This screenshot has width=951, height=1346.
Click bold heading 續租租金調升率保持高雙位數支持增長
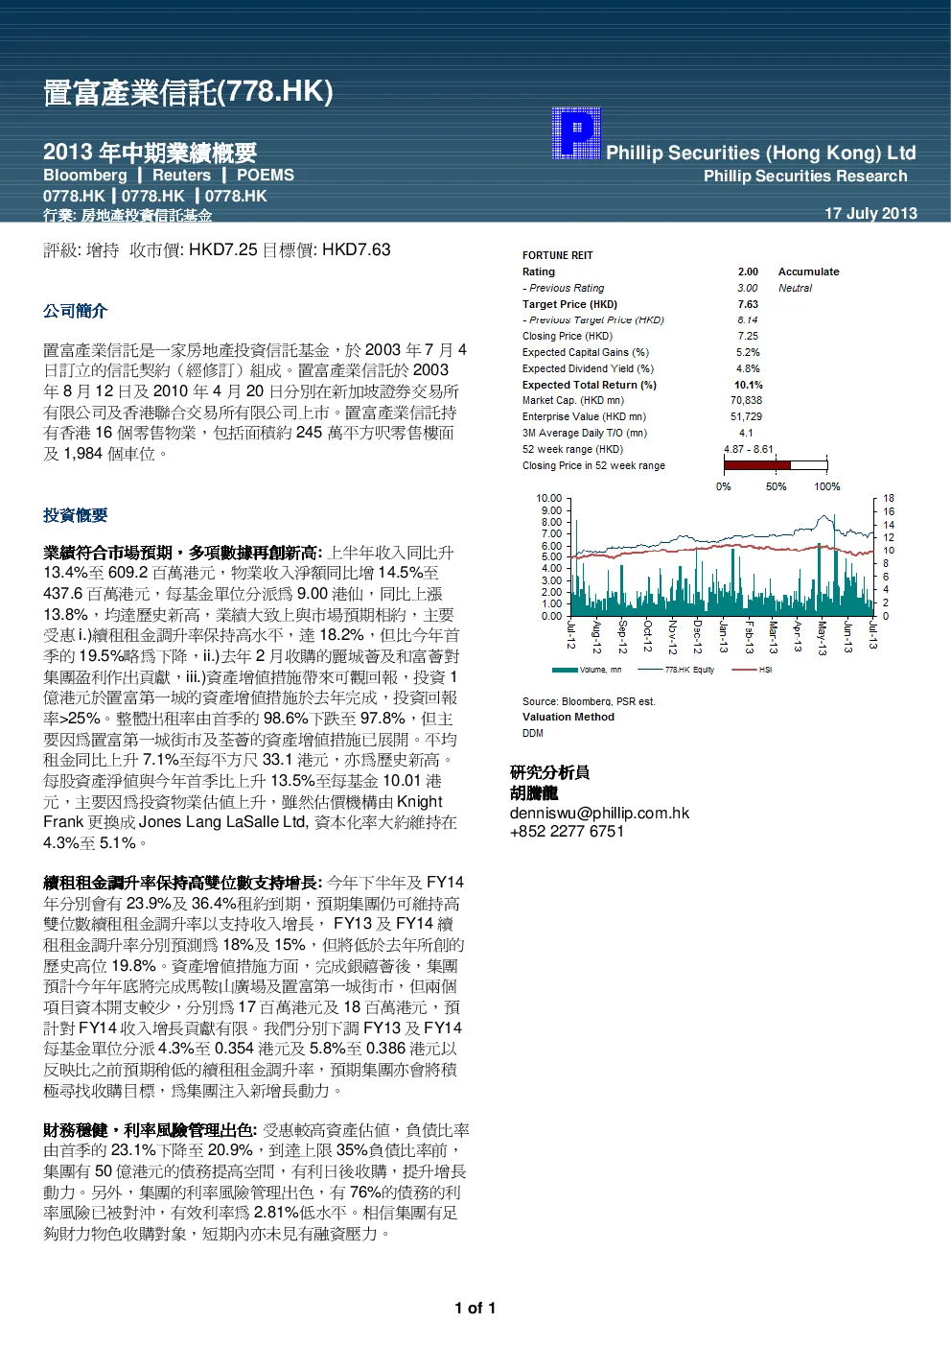click(x=182, y=883)
